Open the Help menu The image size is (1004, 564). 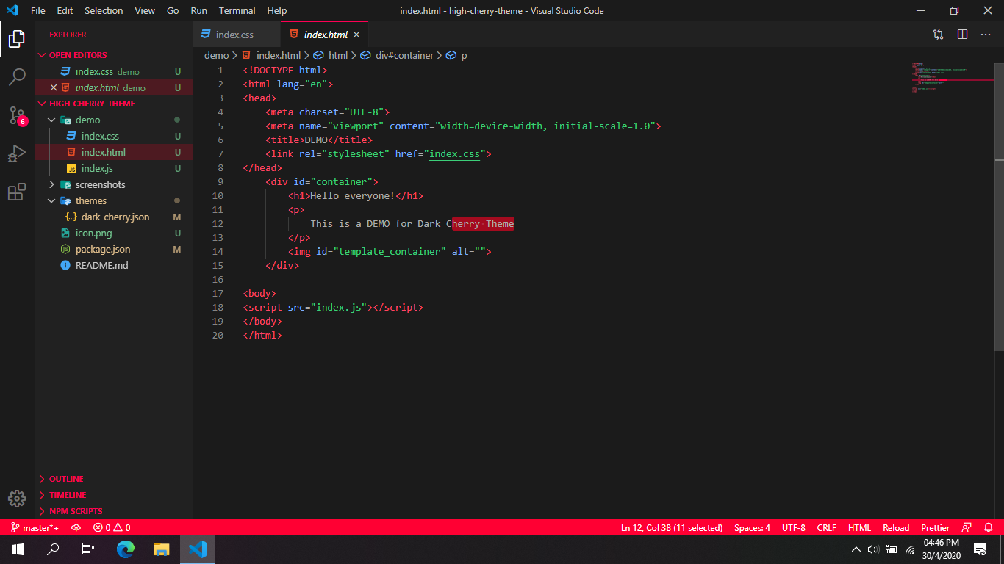pyautogui.click(x=277, y=10)
